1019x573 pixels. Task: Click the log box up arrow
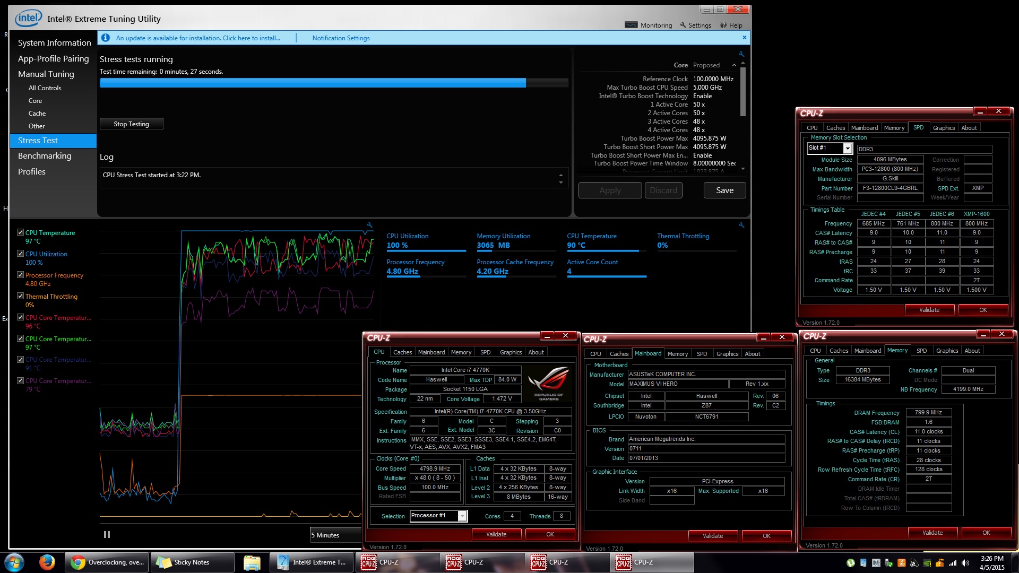point(561,175)
